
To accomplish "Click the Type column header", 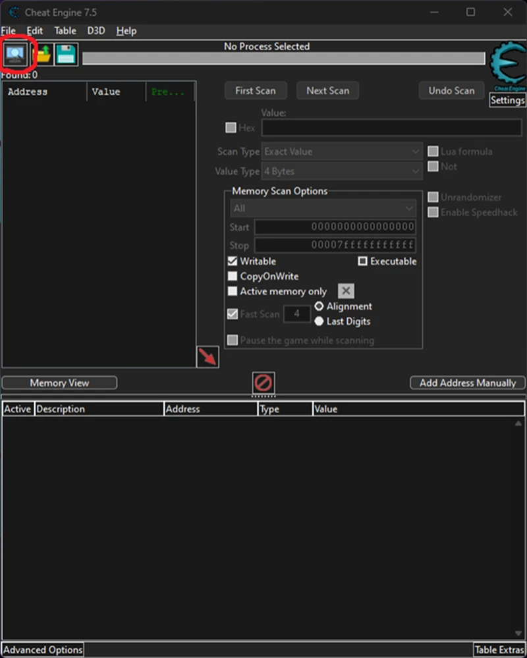I will click(x=285, y=409).
